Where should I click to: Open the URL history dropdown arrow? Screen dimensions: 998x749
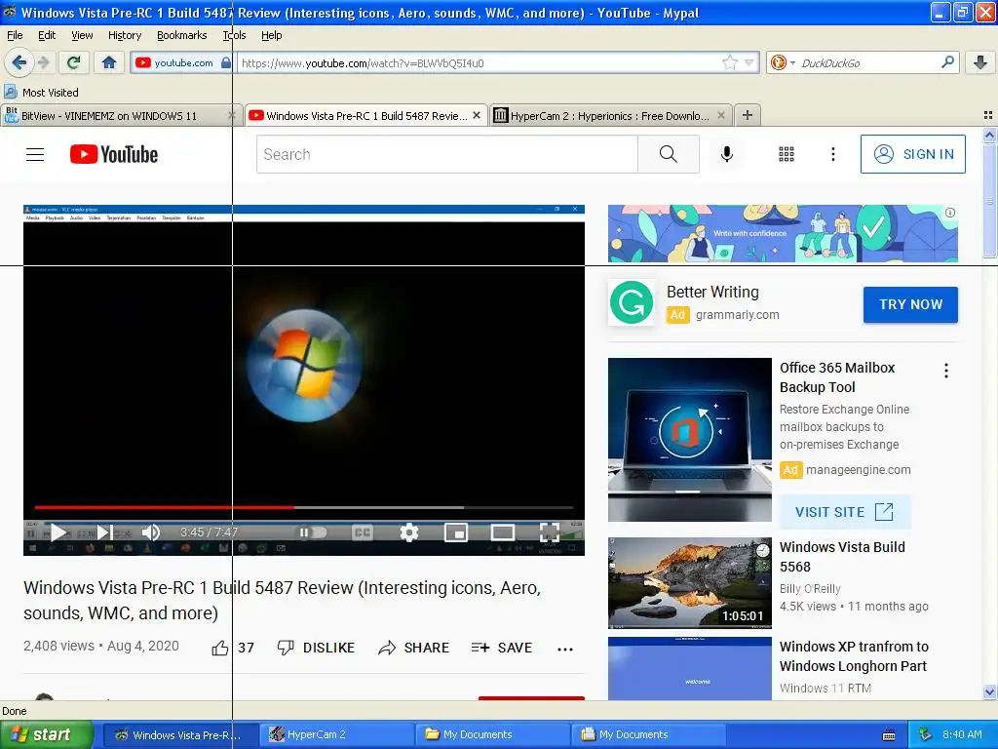click(x=749, y=62)
